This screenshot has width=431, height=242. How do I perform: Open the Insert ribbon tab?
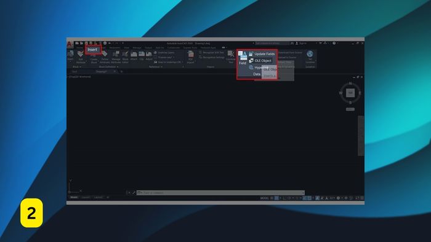tap(92, 50)
